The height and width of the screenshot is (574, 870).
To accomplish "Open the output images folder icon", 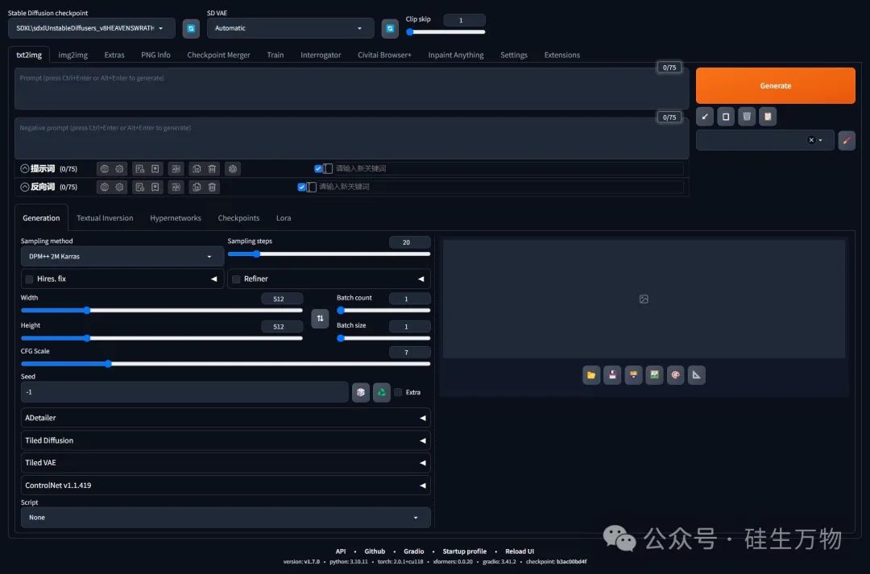I will tap(591, 374).
